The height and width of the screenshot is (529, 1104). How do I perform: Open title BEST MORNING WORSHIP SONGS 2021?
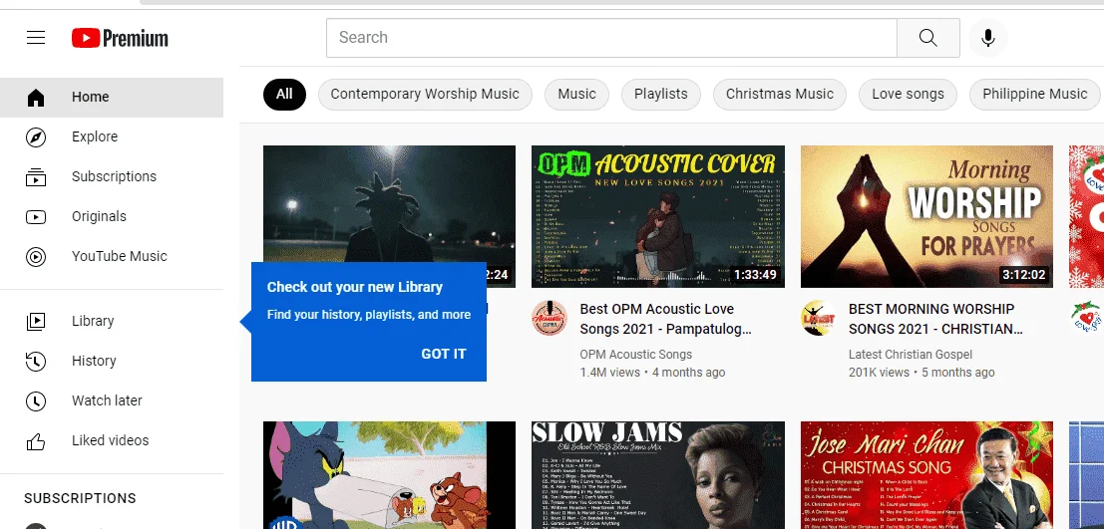pyautogui.click(x=935, y=319)
